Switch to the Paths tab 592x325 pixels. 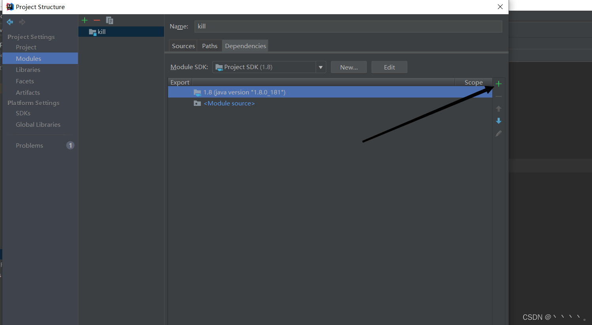tap(210, 46)
